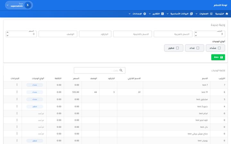The height and width of the screenshot is (144, 231).
Task: Sort by الترتيب column header
Action: point(222,78)
